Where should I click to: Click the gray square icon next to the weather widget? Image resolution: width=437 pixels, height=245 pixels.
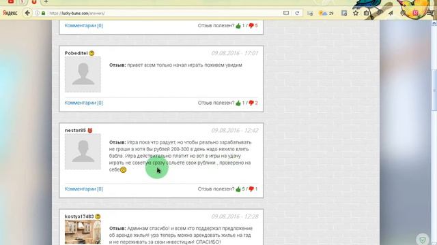pyautogui.click(x=344, y=13)
